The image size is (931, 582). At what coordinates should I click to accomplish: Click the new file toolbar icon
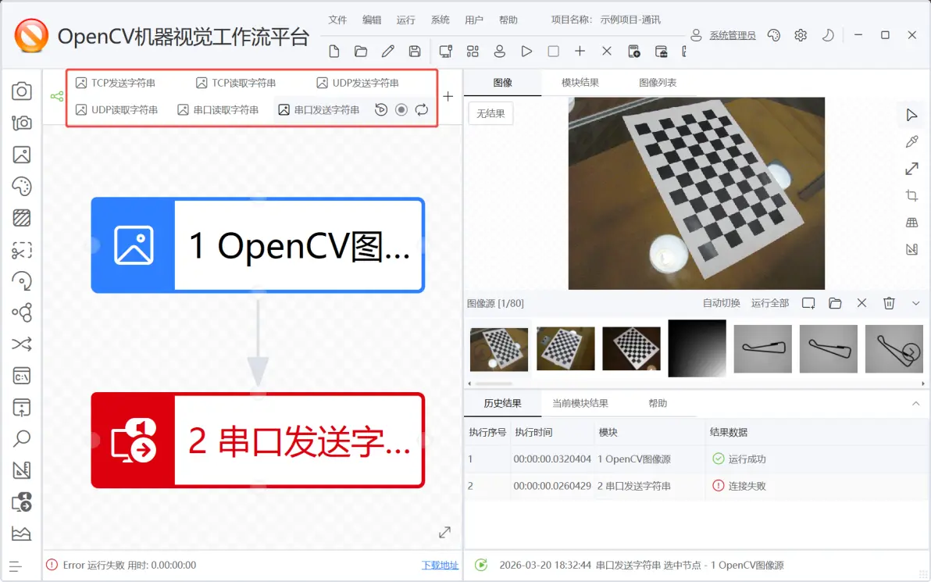(x=334, y=52)
